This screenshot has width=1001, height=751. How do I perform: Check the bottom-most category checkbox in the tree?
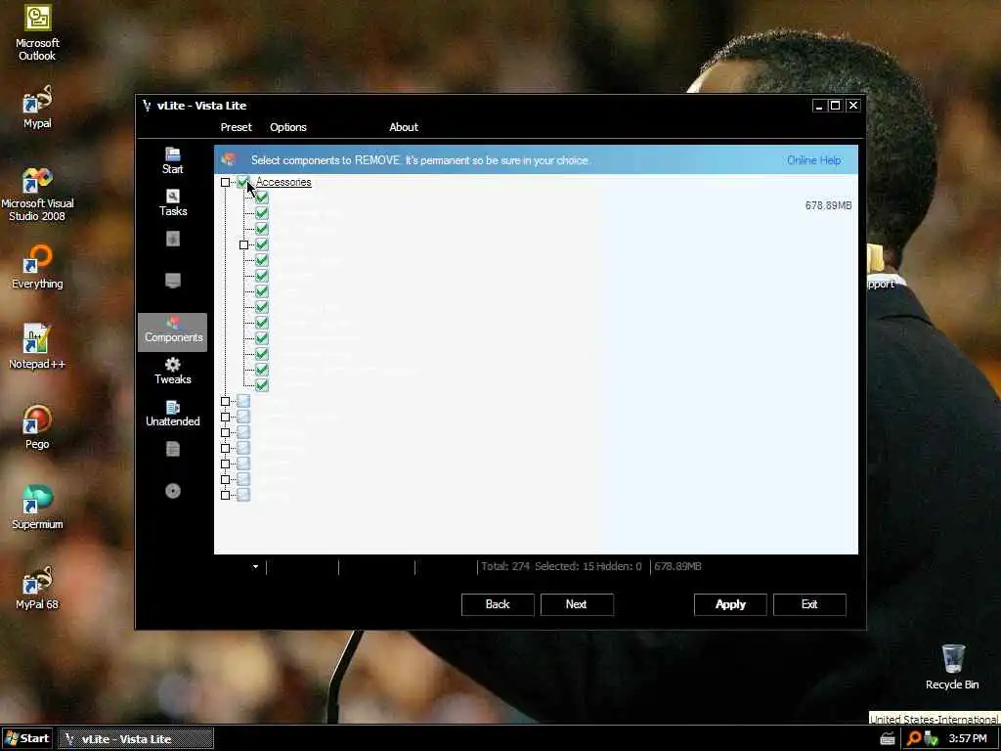tap(243, 495)
